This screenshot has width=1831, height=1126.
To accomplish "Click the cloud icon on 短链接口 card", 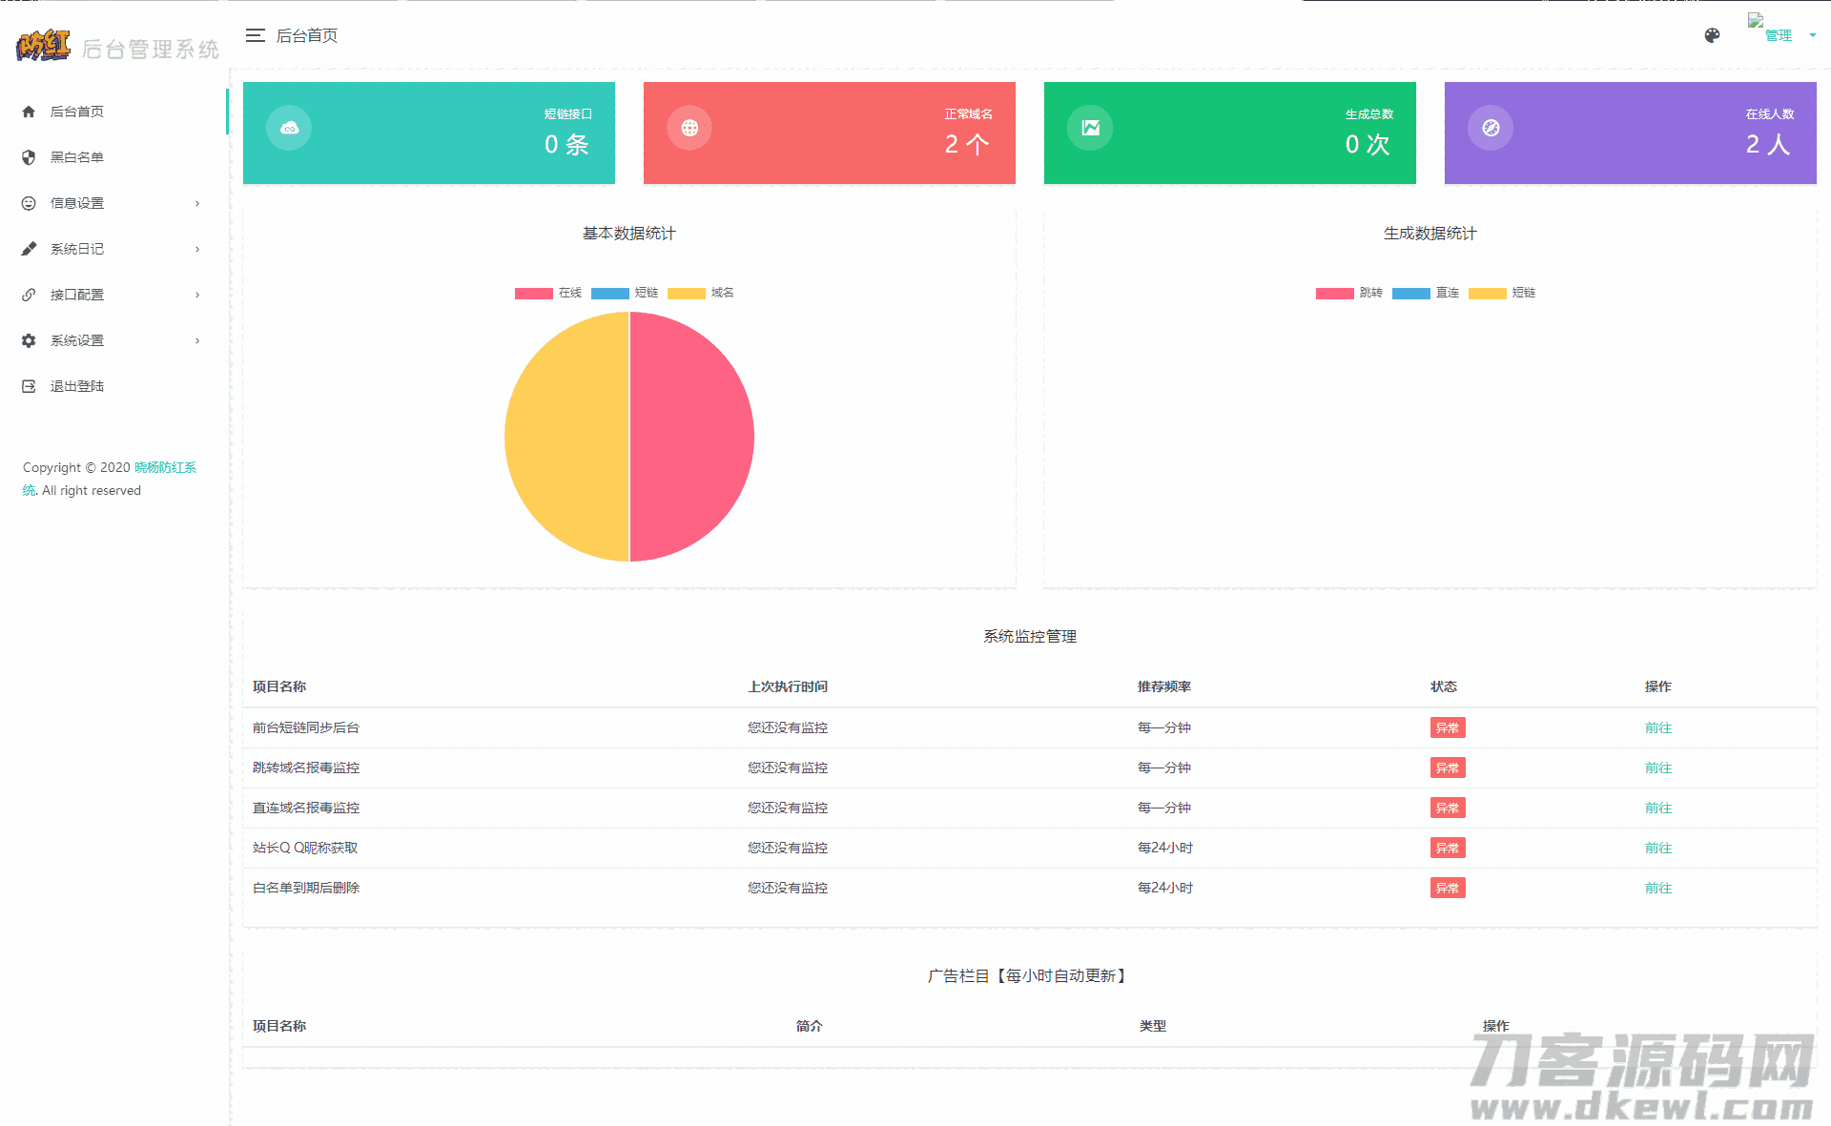I will (289, 128).
